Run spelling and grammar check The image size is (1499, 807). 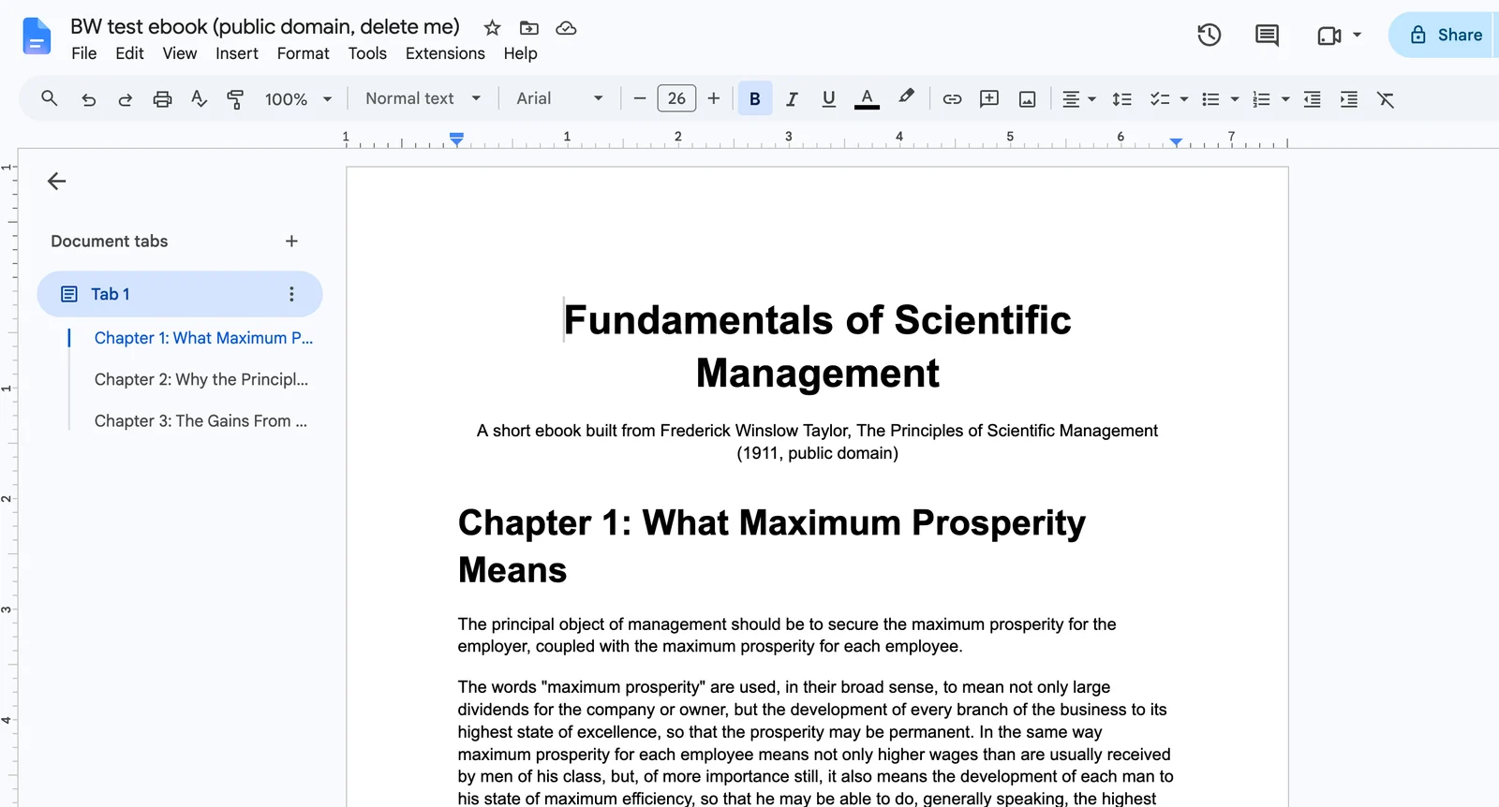coord(199,99)
